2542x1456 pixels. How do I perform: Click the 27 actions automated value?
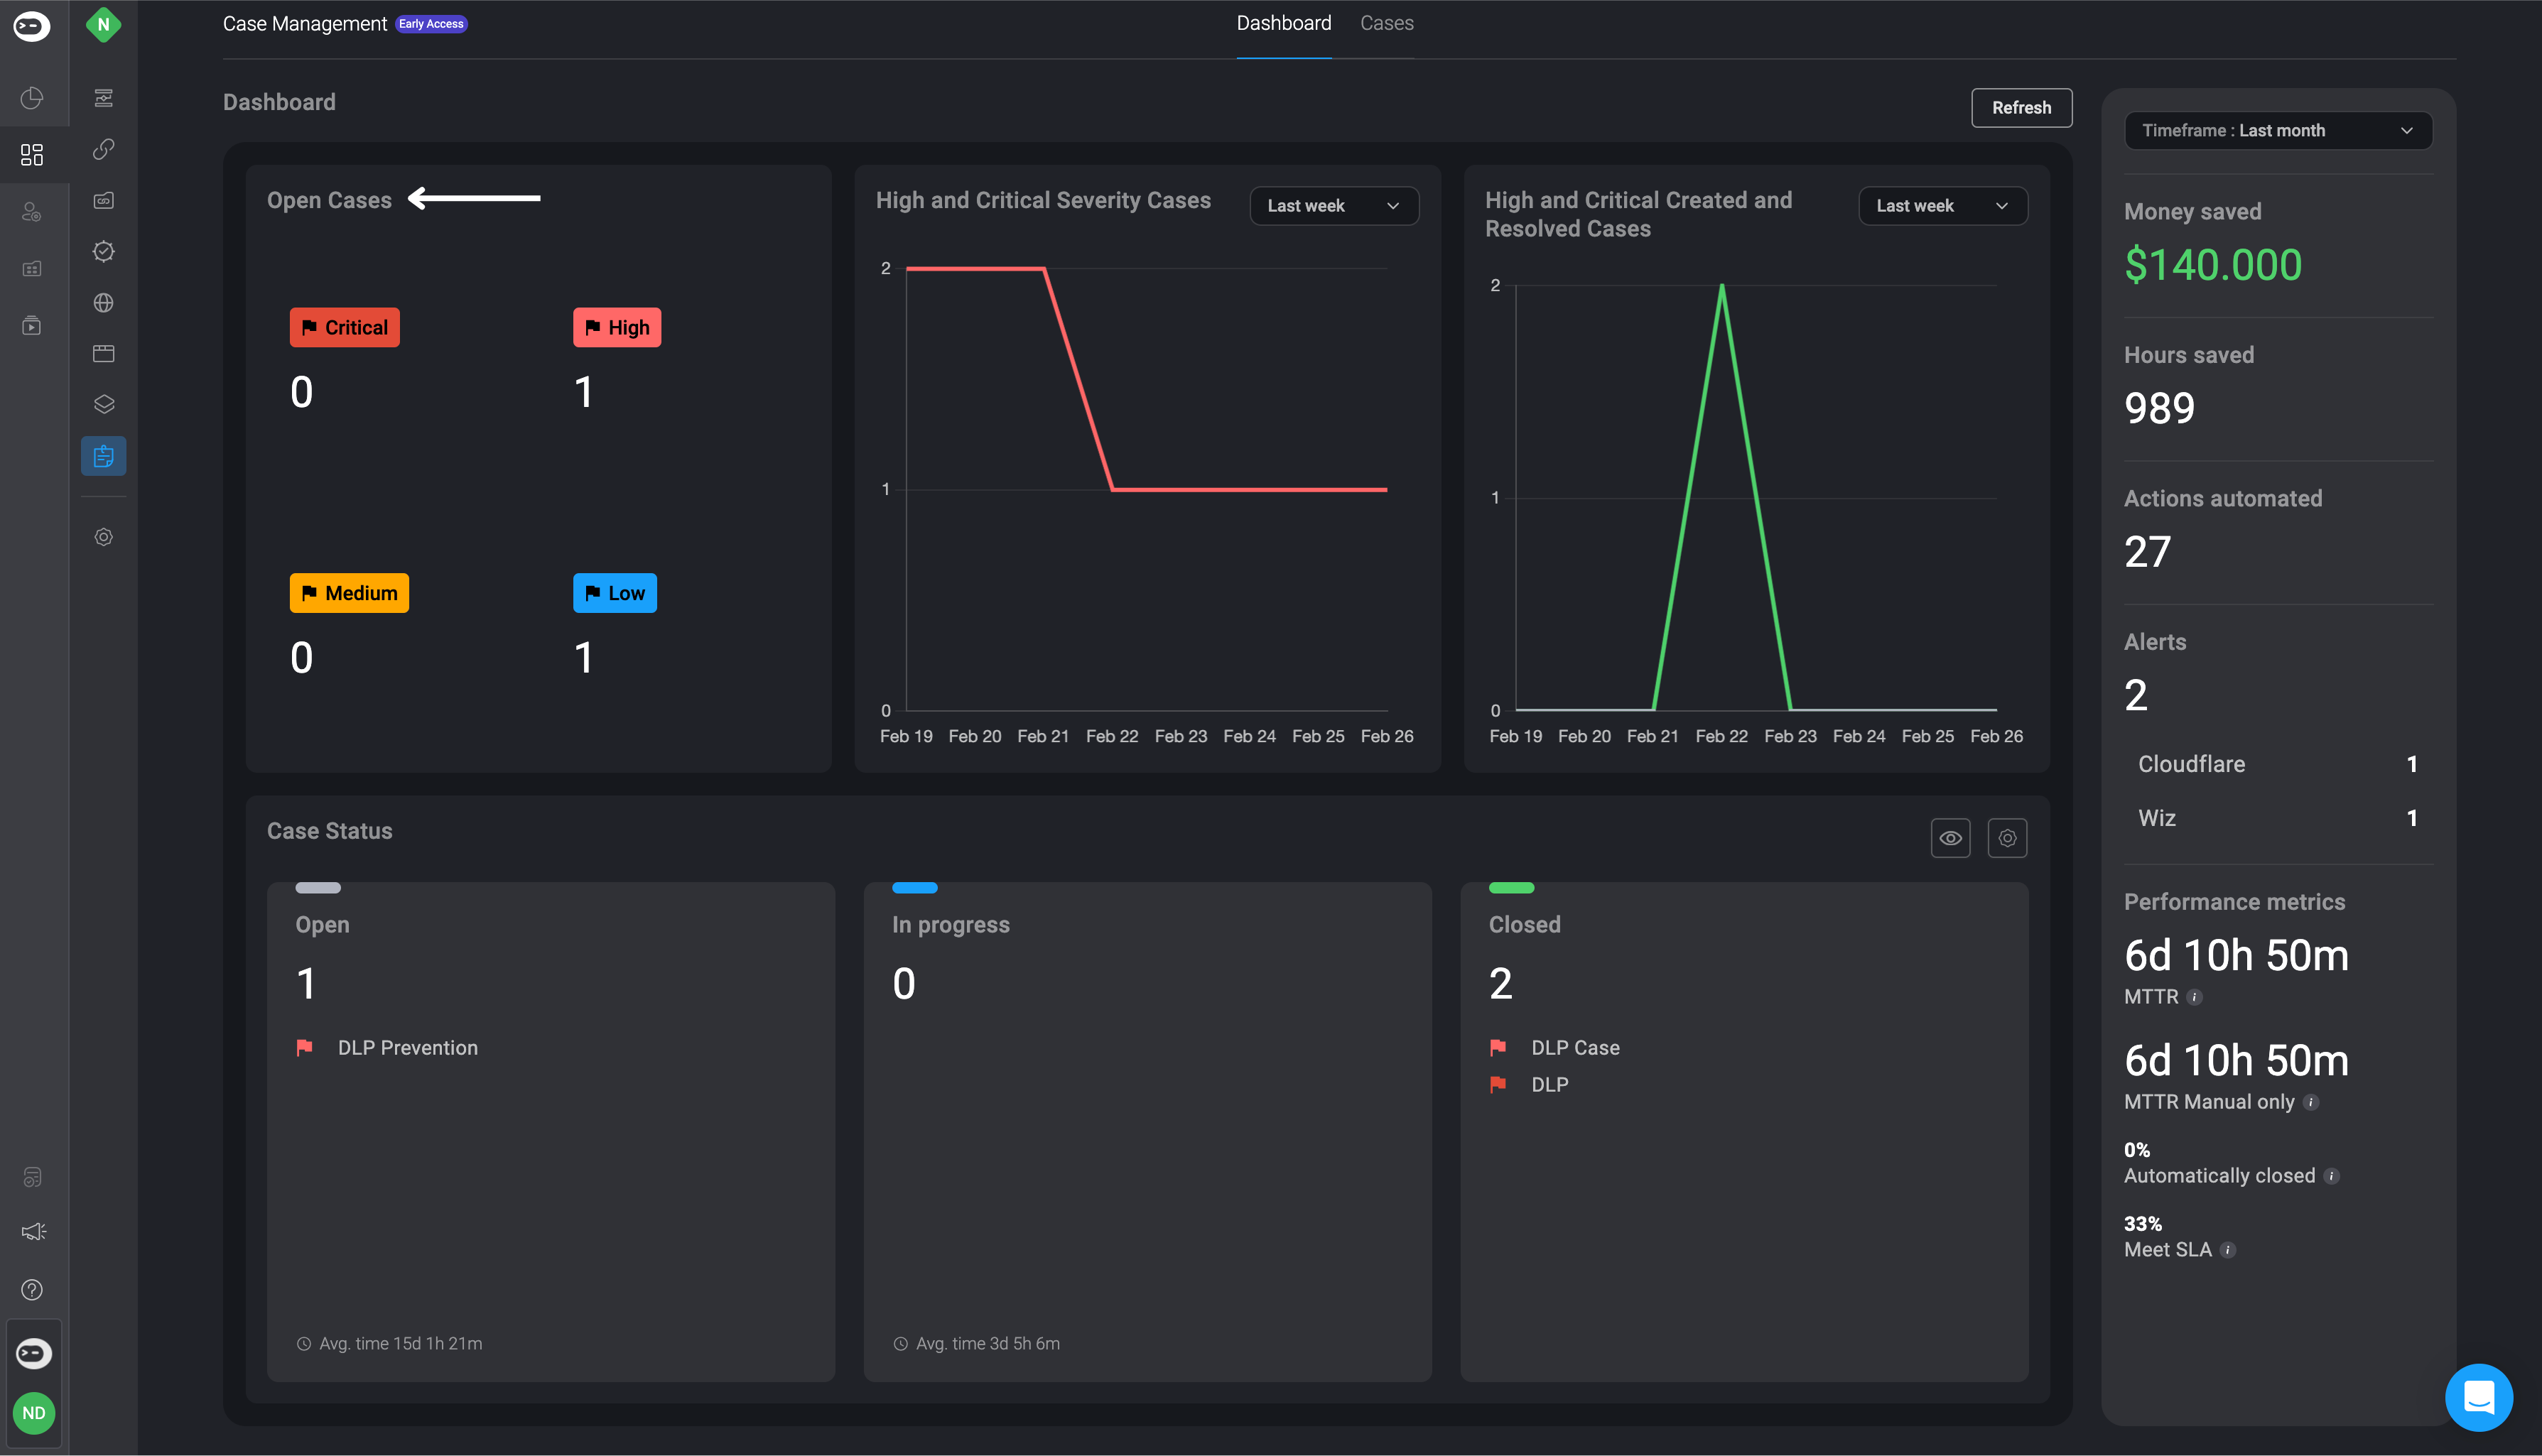[x=2147, y=552]
